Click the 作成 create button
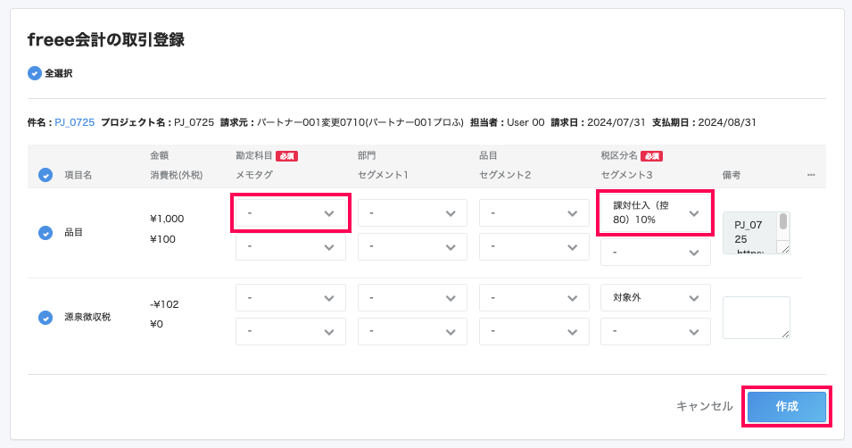Viewport: 852px width, 448px height. point(787,406)
